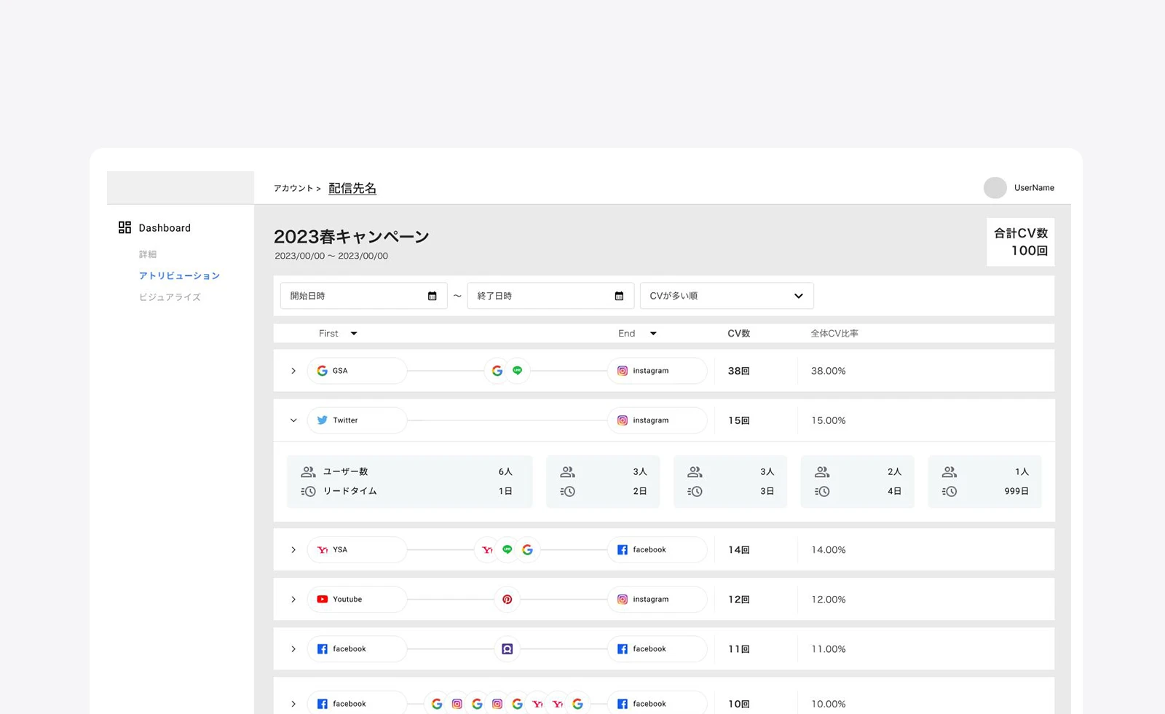Click facebook end pill in YSA row
The width and height of the screenshot is (1165, 714).
coord(657,550)
